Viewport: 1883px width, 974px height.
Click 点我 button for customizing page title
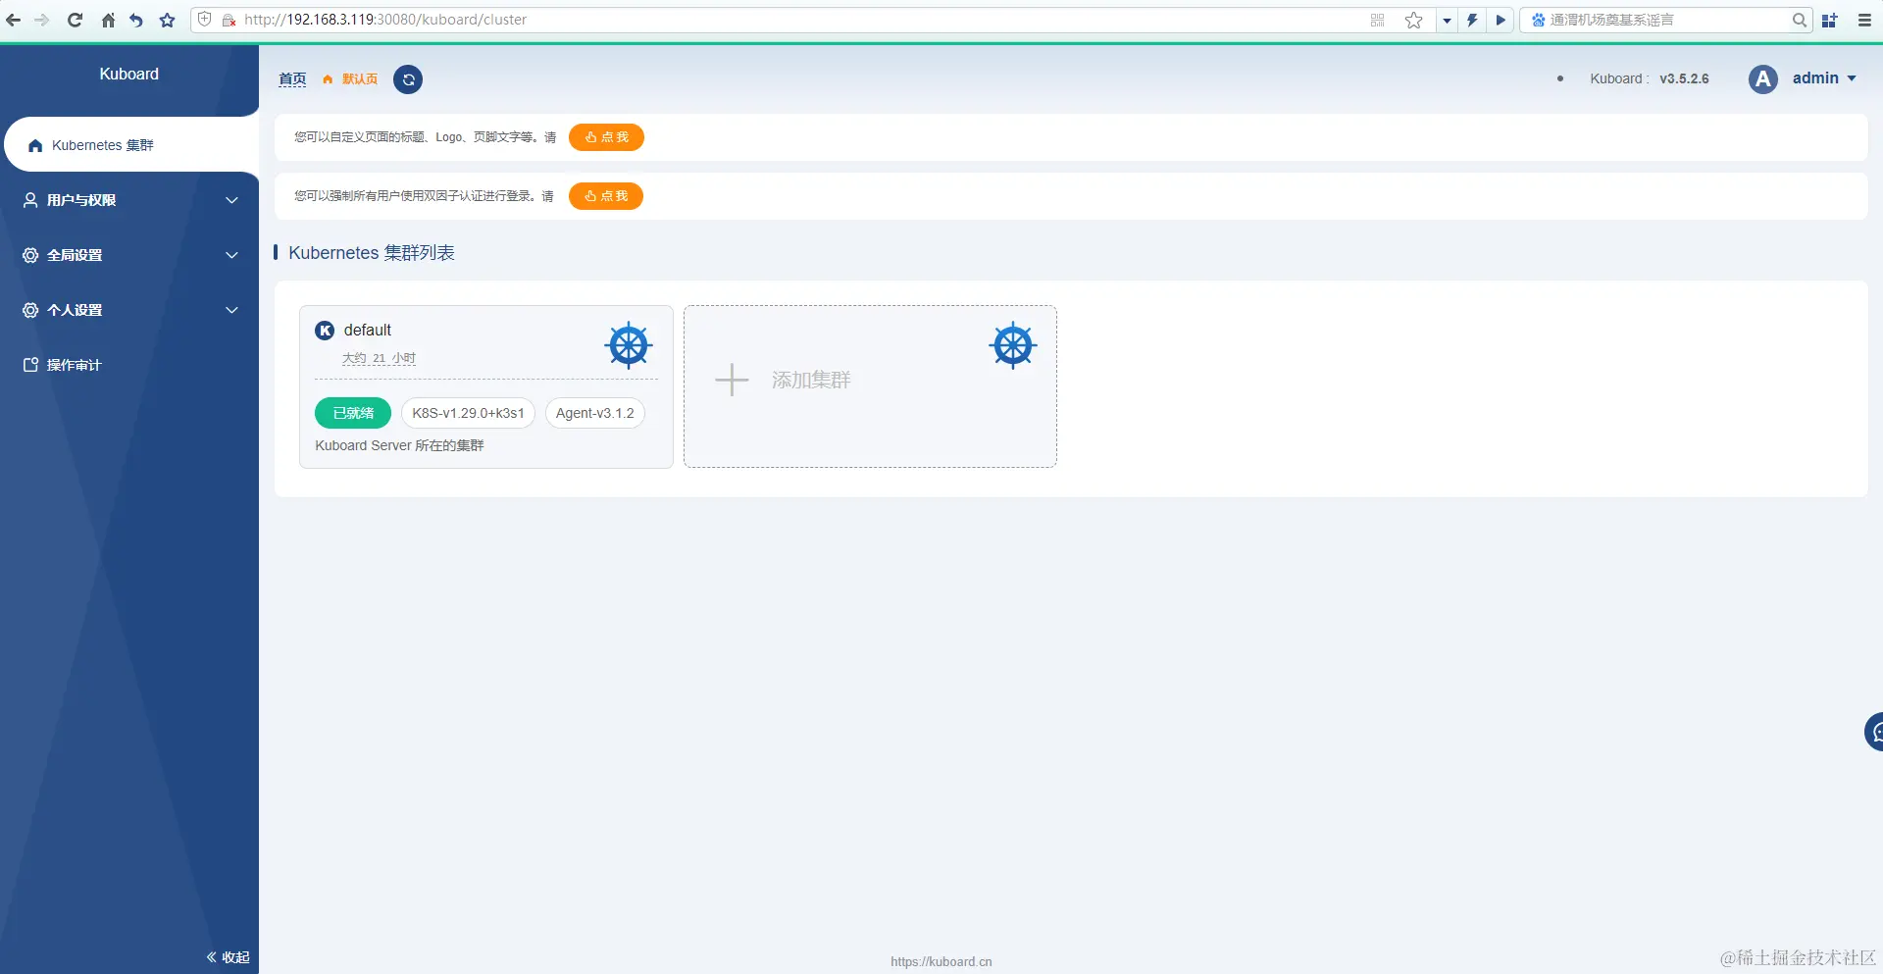(606, 137)
